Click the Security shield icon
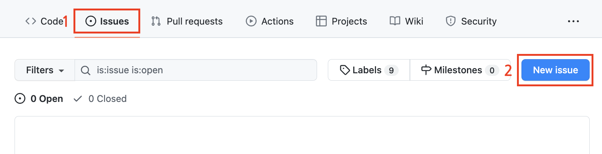The image size is (602, 154). (451, 21)
